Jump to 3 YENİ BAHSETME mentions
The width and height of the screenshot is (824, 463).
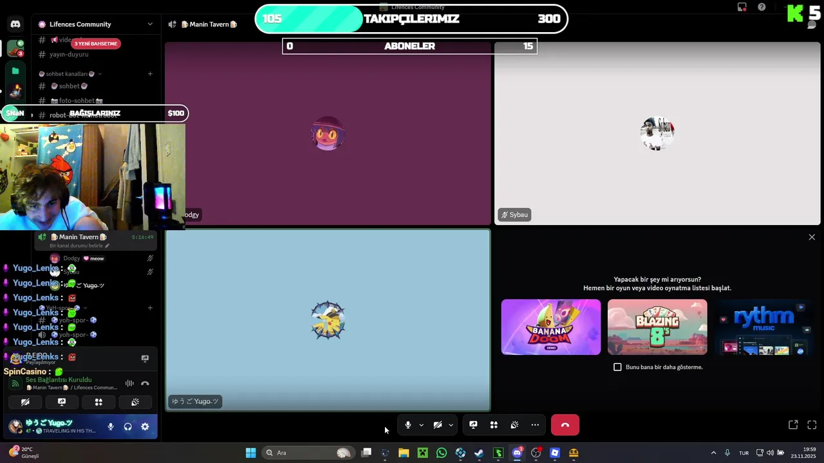(x=96, y=44)
